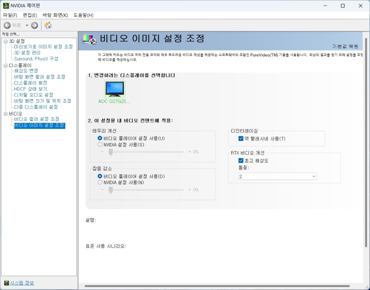
Task: Click 기본값 복원 to restore defaults
Action: tap(345, 46)
